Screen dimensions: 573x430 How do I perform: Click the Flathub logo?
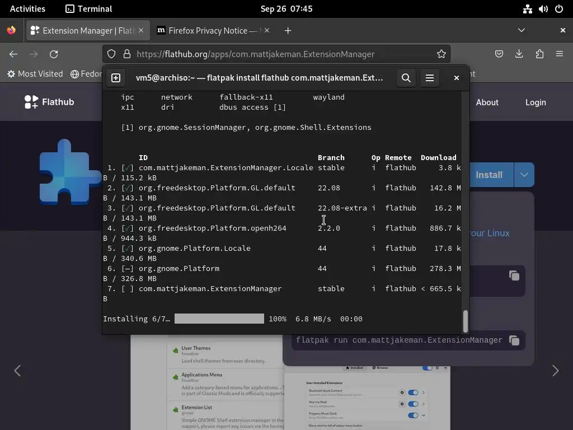[x=49, y=102]
